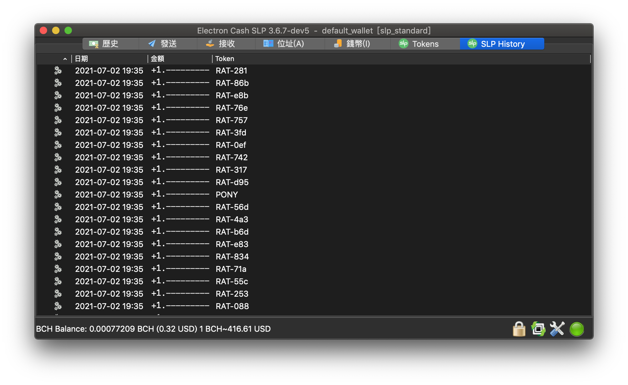Switch to the 發送 send tab
Viewport: 628px width, 385px height.
[168, 44]
